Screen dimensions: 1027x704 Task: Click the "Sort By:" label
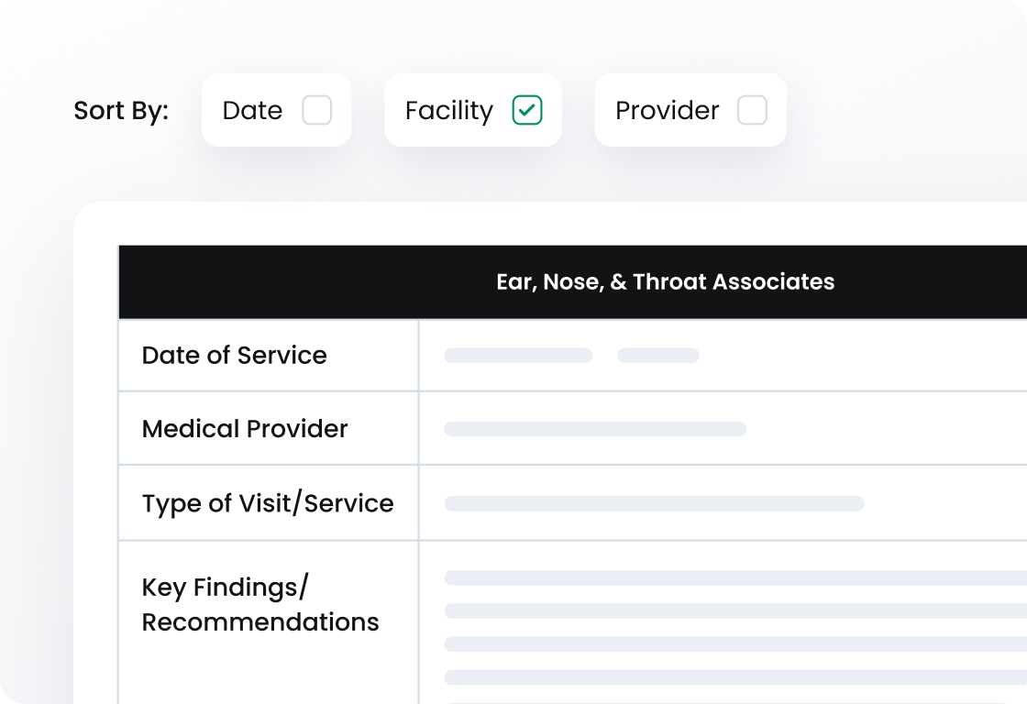click(121, 110)
